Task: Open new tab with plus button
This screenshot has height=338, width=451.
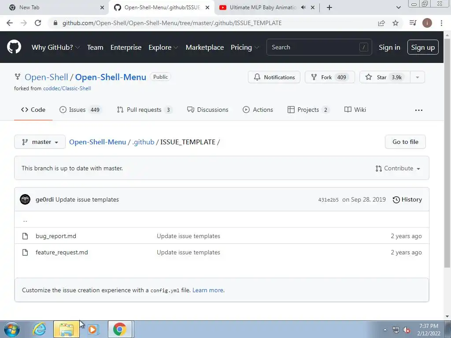Action: click(x=329, y=7)
